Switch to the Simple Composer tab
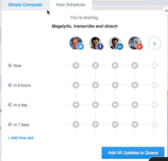 (x=25, y=5)
